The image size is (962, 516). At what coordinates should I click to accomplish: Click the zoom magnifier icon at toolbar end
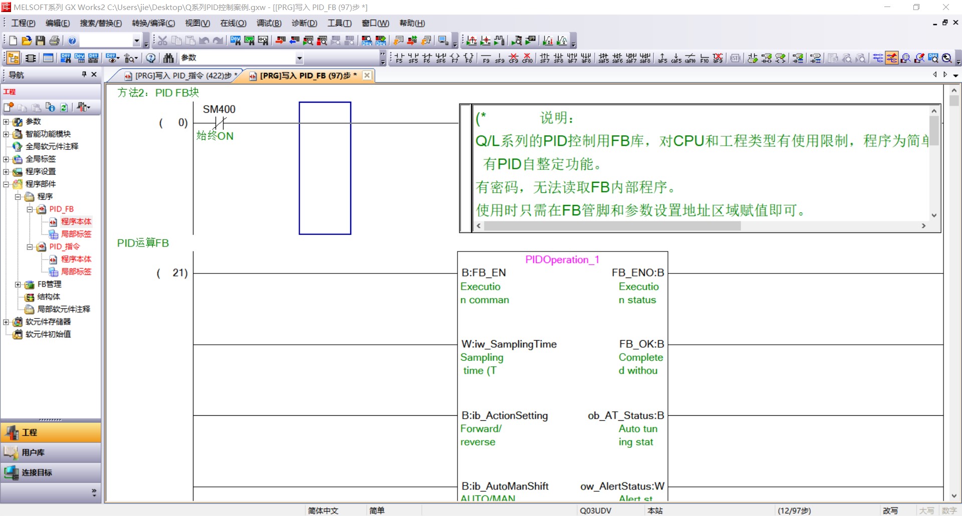[946, 58]
